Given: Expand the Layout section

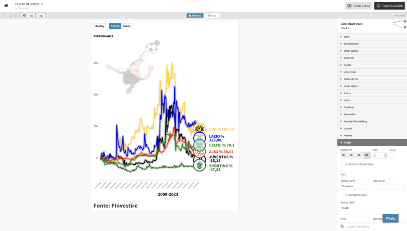Looking at the screenshot, I should (372, 128).
